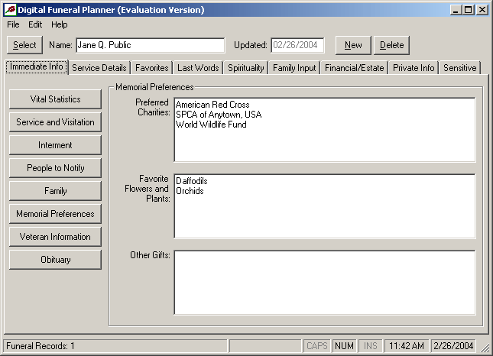Click the 11:42 AM time in status bar

pyautogui.click(x=407, y=346)
